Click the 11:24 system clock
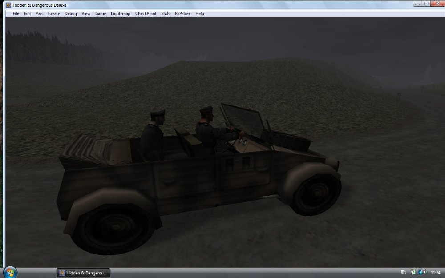 click(x=436, y=273)
